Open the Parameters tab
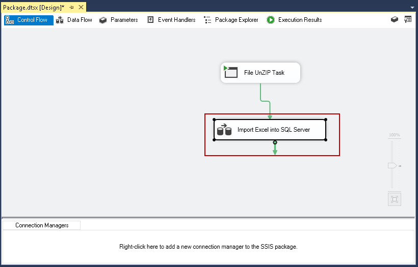The width and height of the screenshot is (418, 267). click(x=118, y=20)
